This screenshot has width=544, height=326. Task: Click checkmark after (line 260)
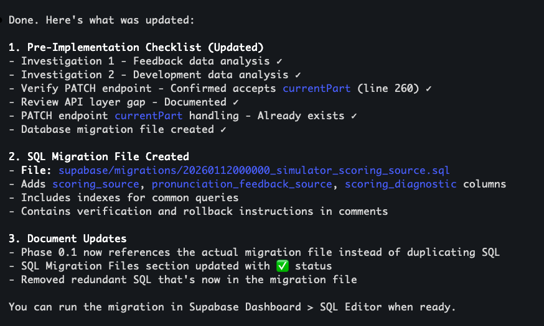coord(428,88)
